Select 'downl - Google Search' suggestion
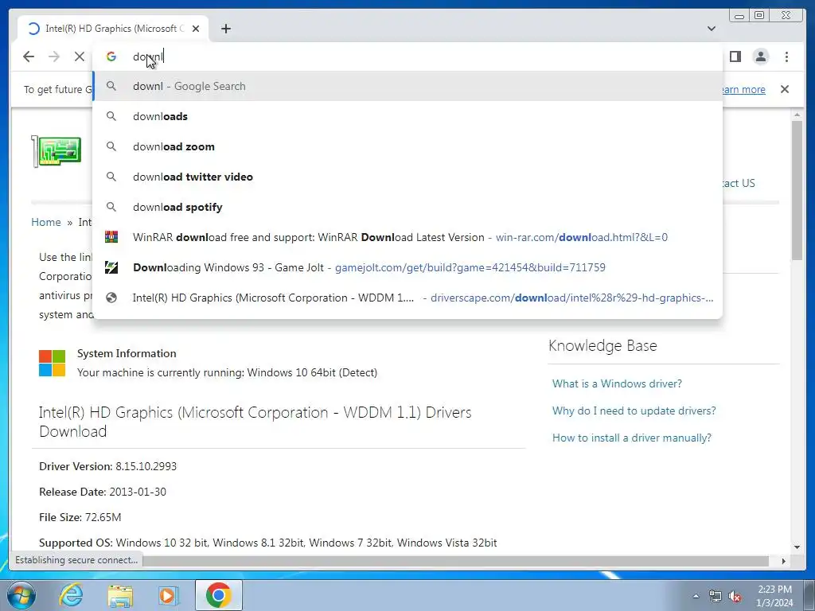The width and height of the screenshot is (815, 611). tap(407, 86)
